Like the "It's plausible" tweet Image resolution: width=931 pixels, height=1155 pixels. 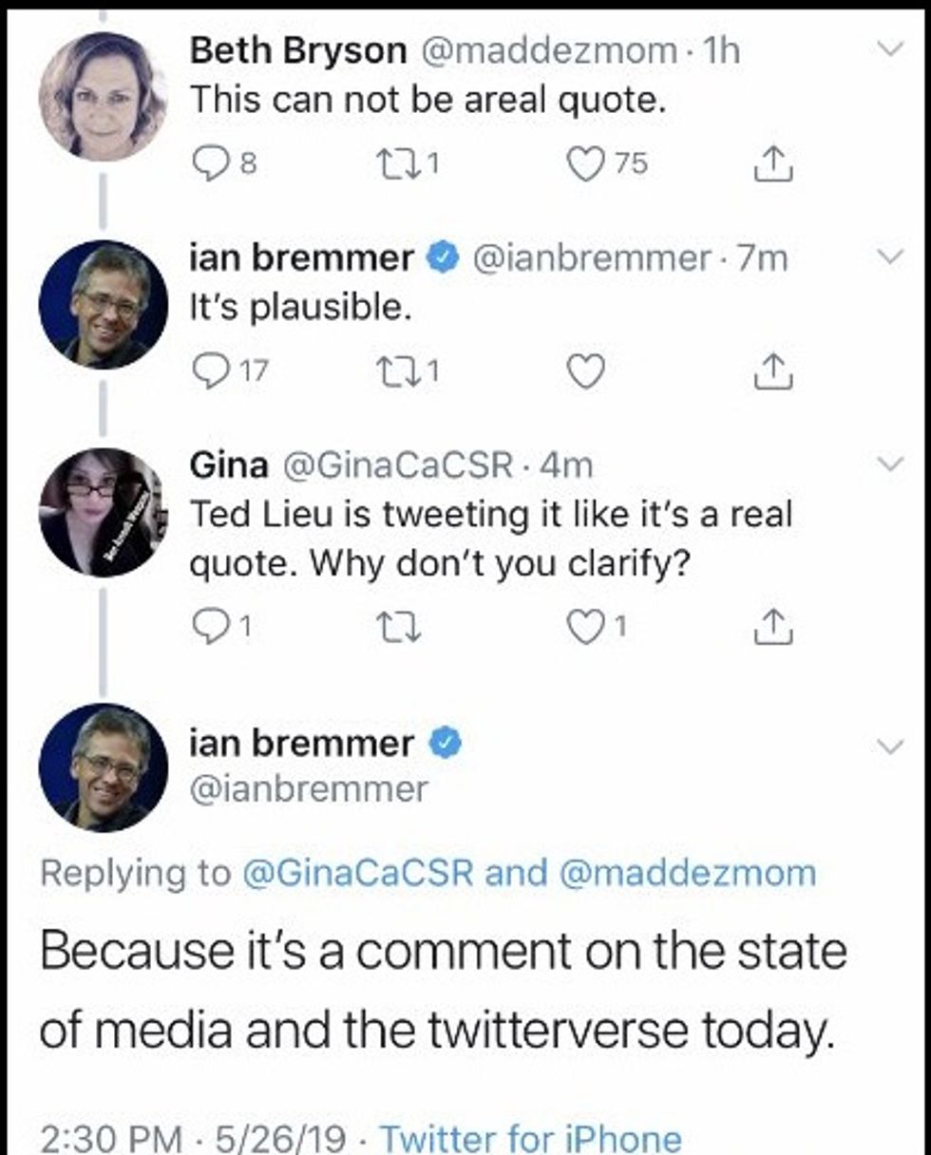click(586, 370)
